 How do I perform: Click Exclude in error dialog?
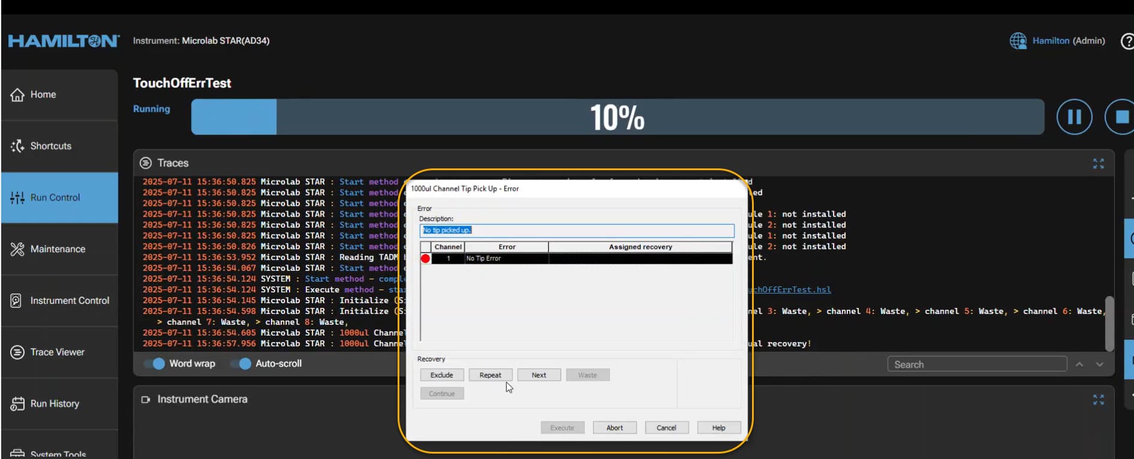pyautogui.click(x=442, y=375)
